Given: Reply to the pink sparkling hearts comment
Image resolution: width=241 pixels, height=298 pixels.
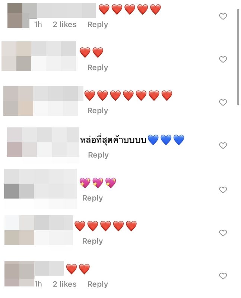Looking at the screenshot, I should [x=92, y=198].
